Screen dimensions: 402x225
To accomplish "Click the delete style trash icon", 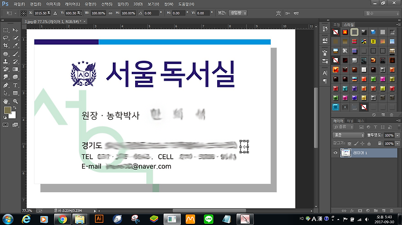I will pyautogui.click(x=391, y=115).
